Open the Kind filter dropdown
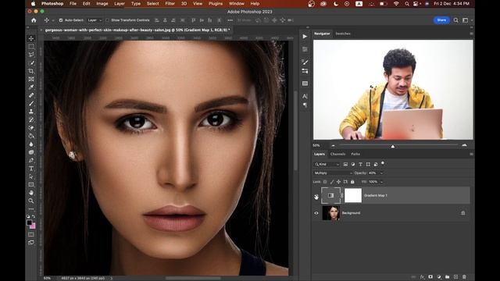500x281 pixels. click(x=327, y=164)
